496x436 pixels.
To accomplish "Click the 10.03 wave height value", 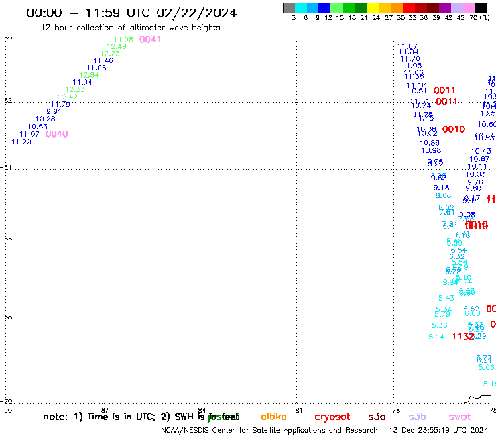I will point(475,174).
